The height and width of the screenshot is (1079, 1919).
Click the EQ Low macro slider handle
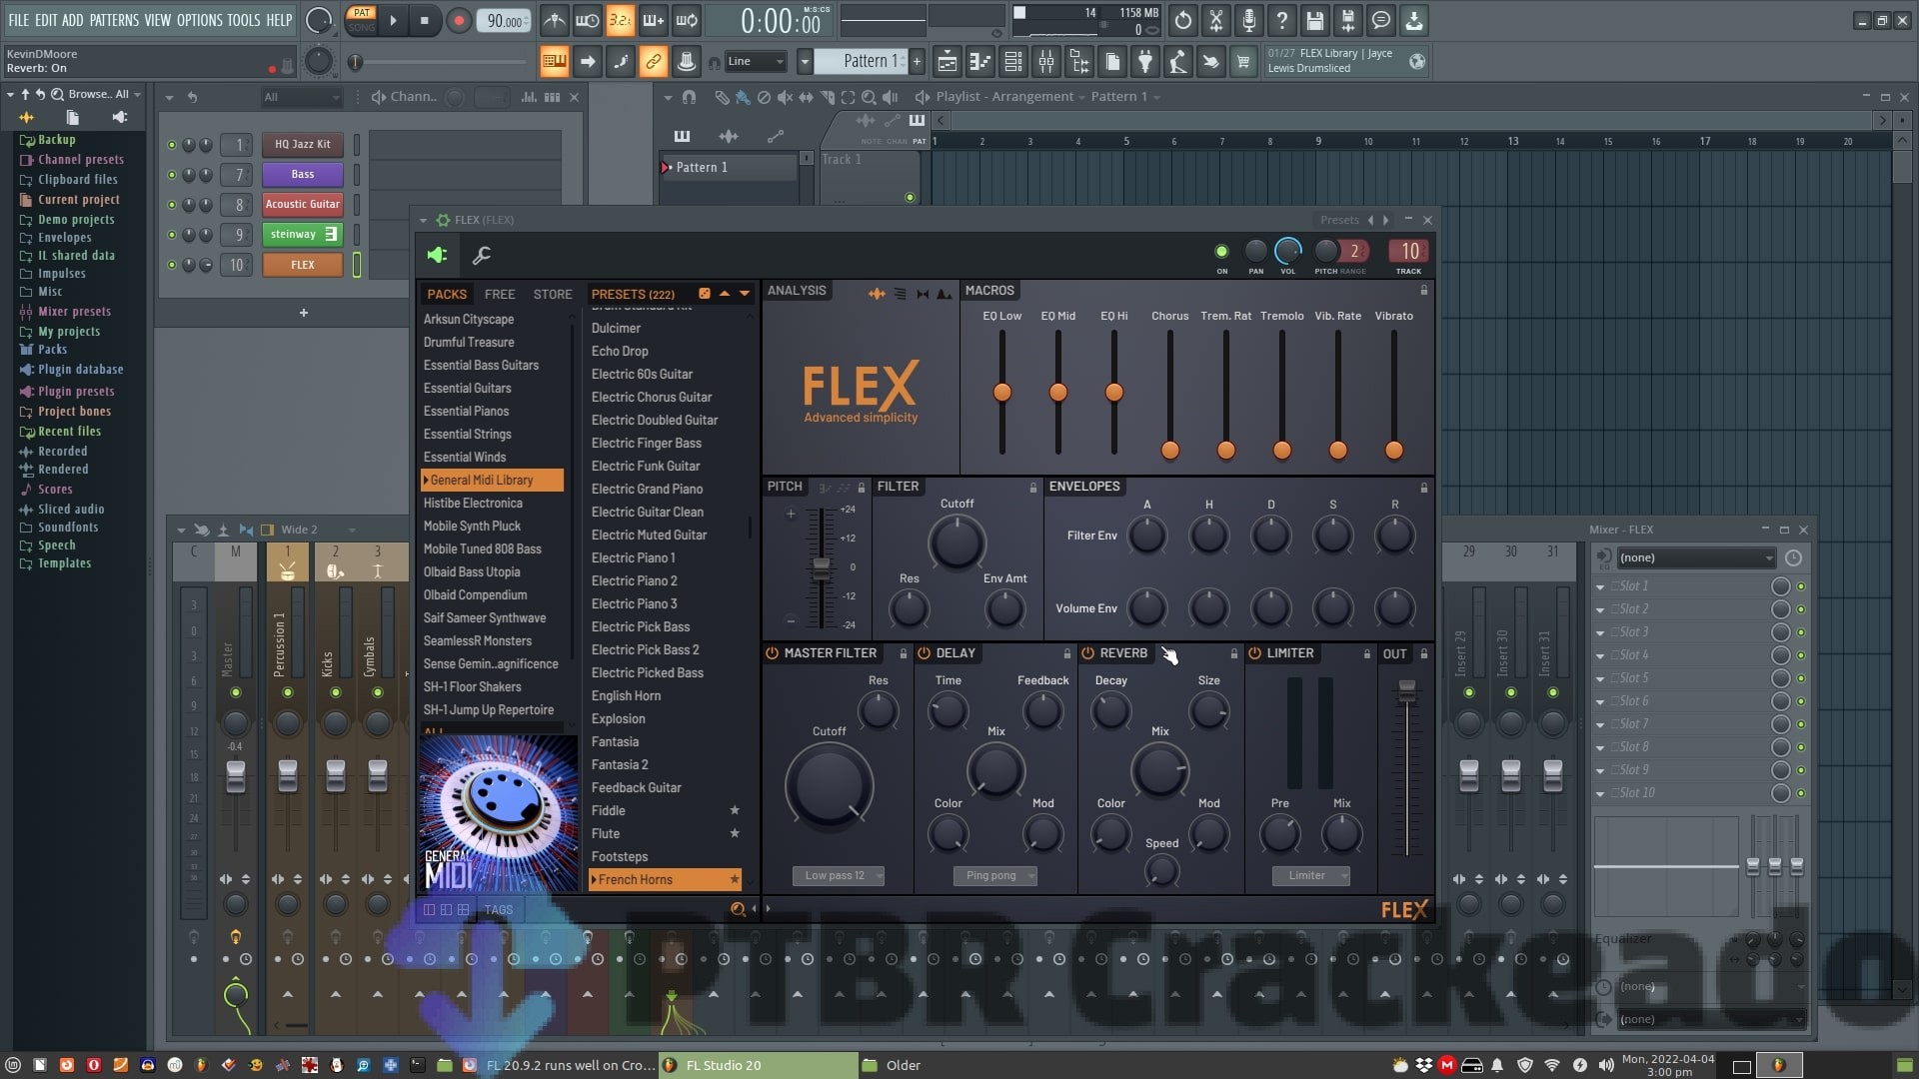[x=1002, y=393]
